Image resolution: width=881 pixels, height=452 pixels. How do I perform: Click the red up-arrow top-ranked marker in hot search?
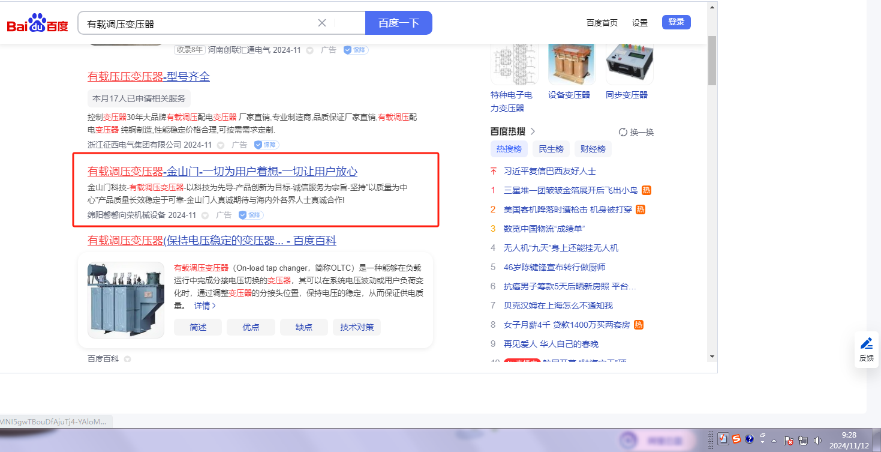(494, 171)
